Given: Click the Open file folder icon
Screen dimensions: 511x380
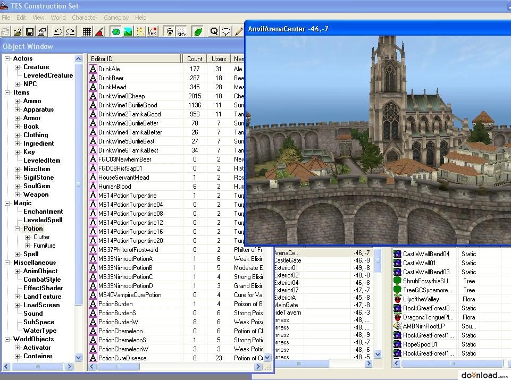Looking at the screenshot, I should (18, 32).
